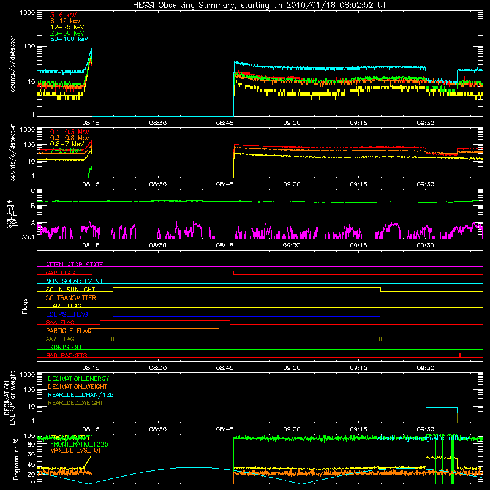Click the FLARE_FLAG label
The image size is (490, 490).
tap(64, 306)
